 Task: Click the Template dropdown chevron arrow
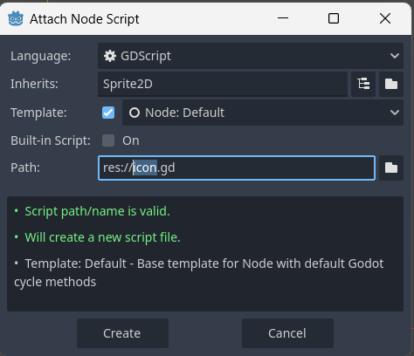point(395,113)
